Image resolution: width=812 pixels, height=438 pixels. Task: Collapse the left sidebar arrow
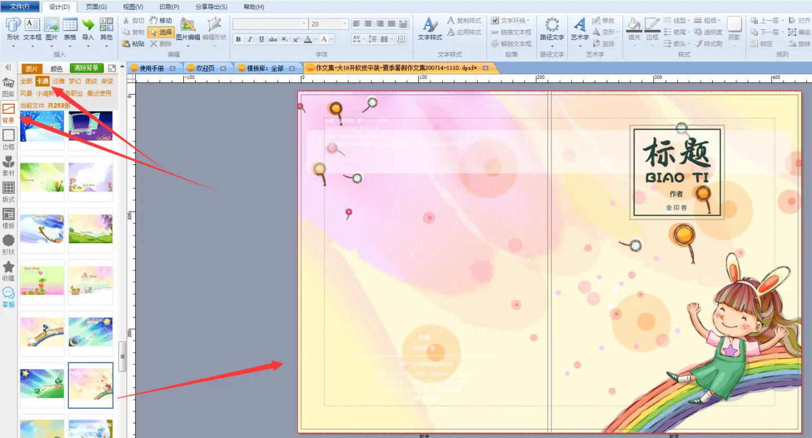pos(8,68)
